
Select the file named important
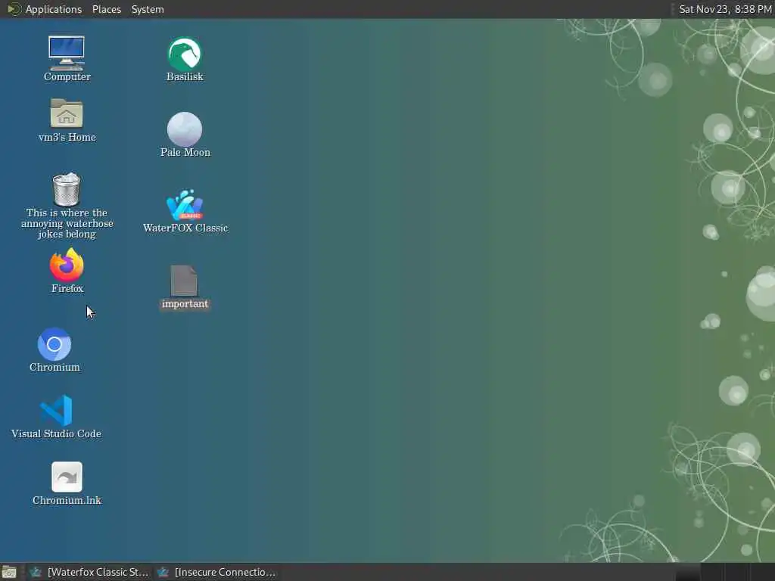185,281
